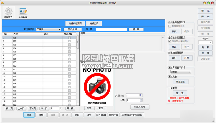The image size is (216, 123).
Task: Click the 备份 button
Action: point(174,58)
